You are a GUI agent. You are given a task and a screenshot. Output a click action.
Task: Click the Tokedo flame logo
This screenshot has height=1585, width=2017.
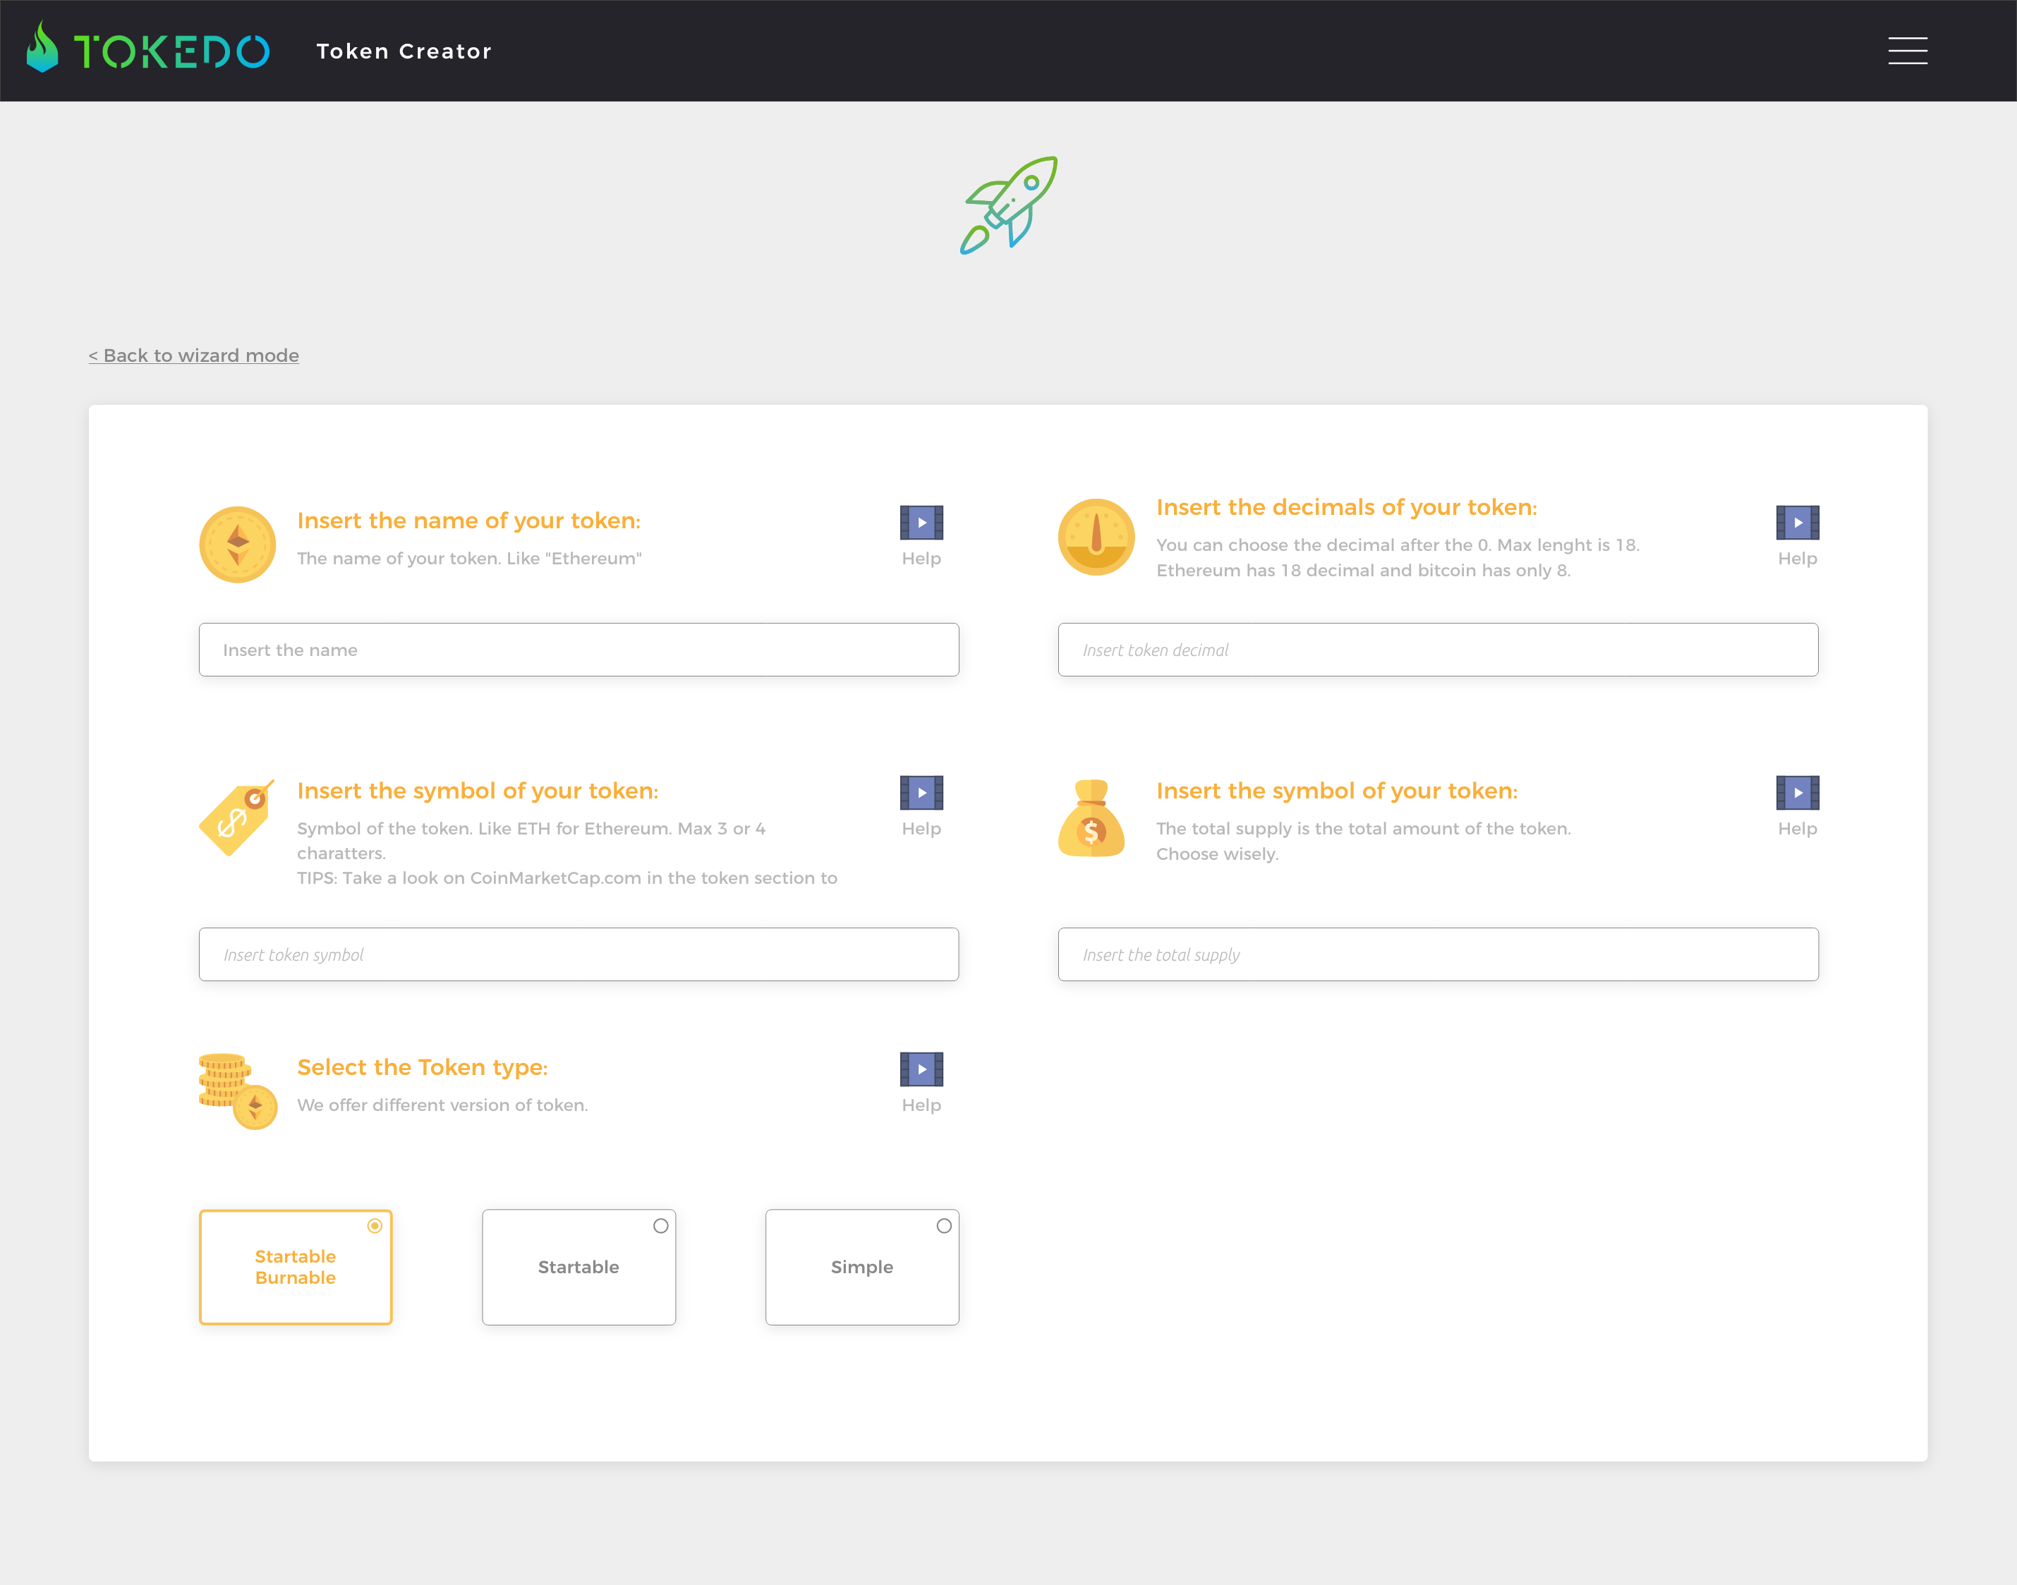tap(43, 47)
